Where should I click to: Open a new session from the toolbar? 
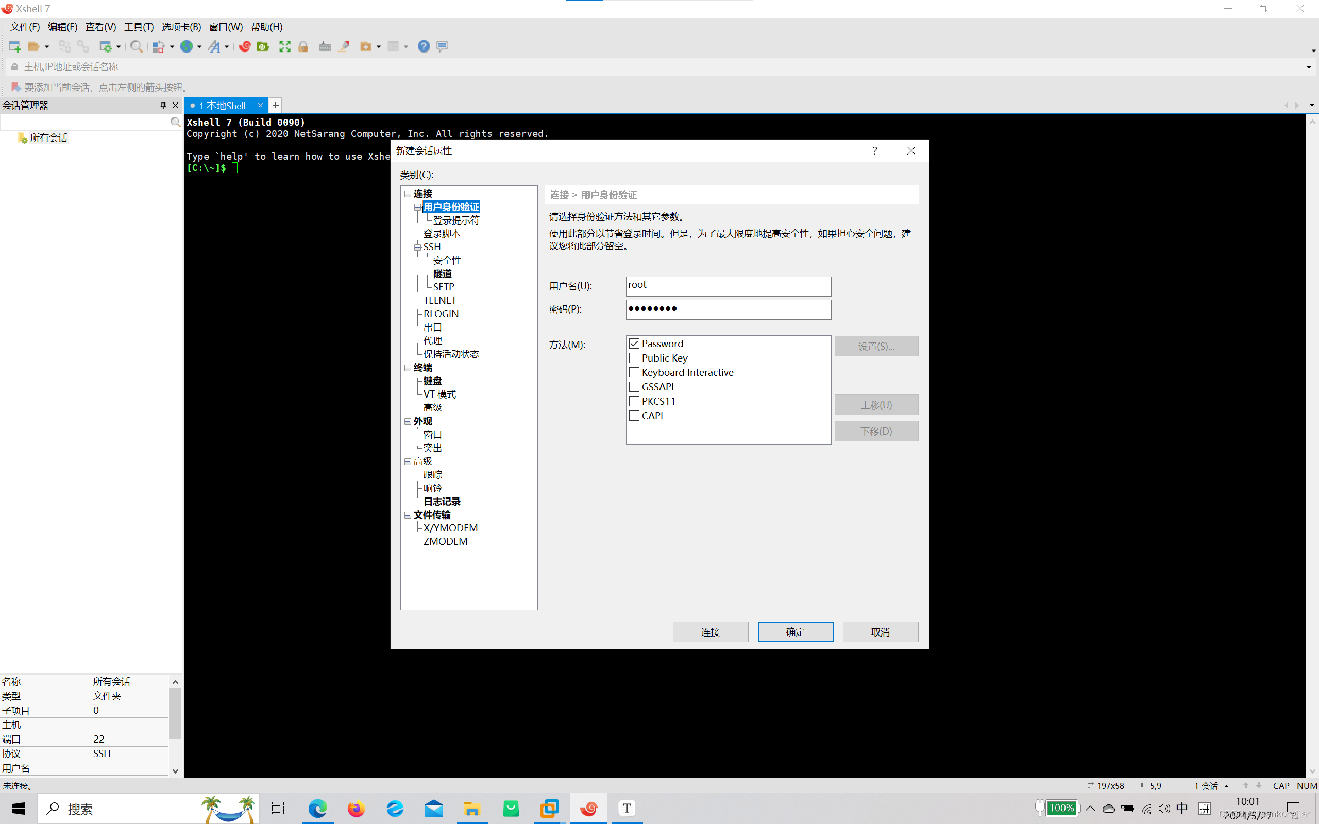(14, 46)
